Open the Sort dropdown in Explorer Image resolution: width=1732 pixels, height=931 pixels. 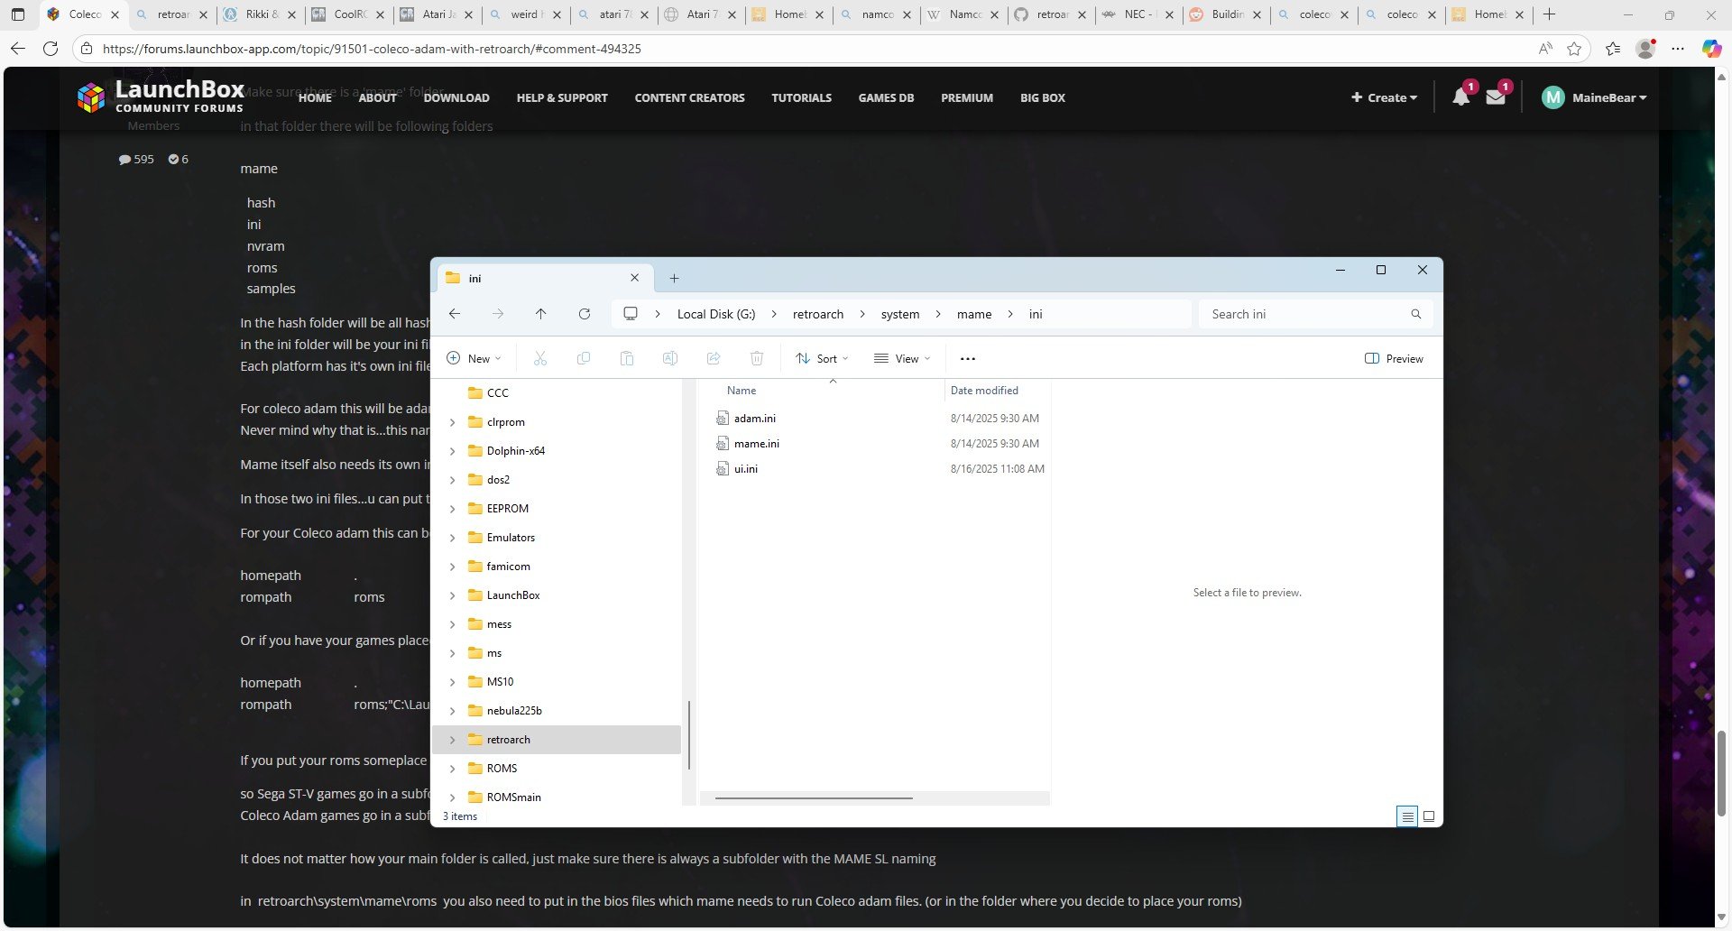pos(822,358)
